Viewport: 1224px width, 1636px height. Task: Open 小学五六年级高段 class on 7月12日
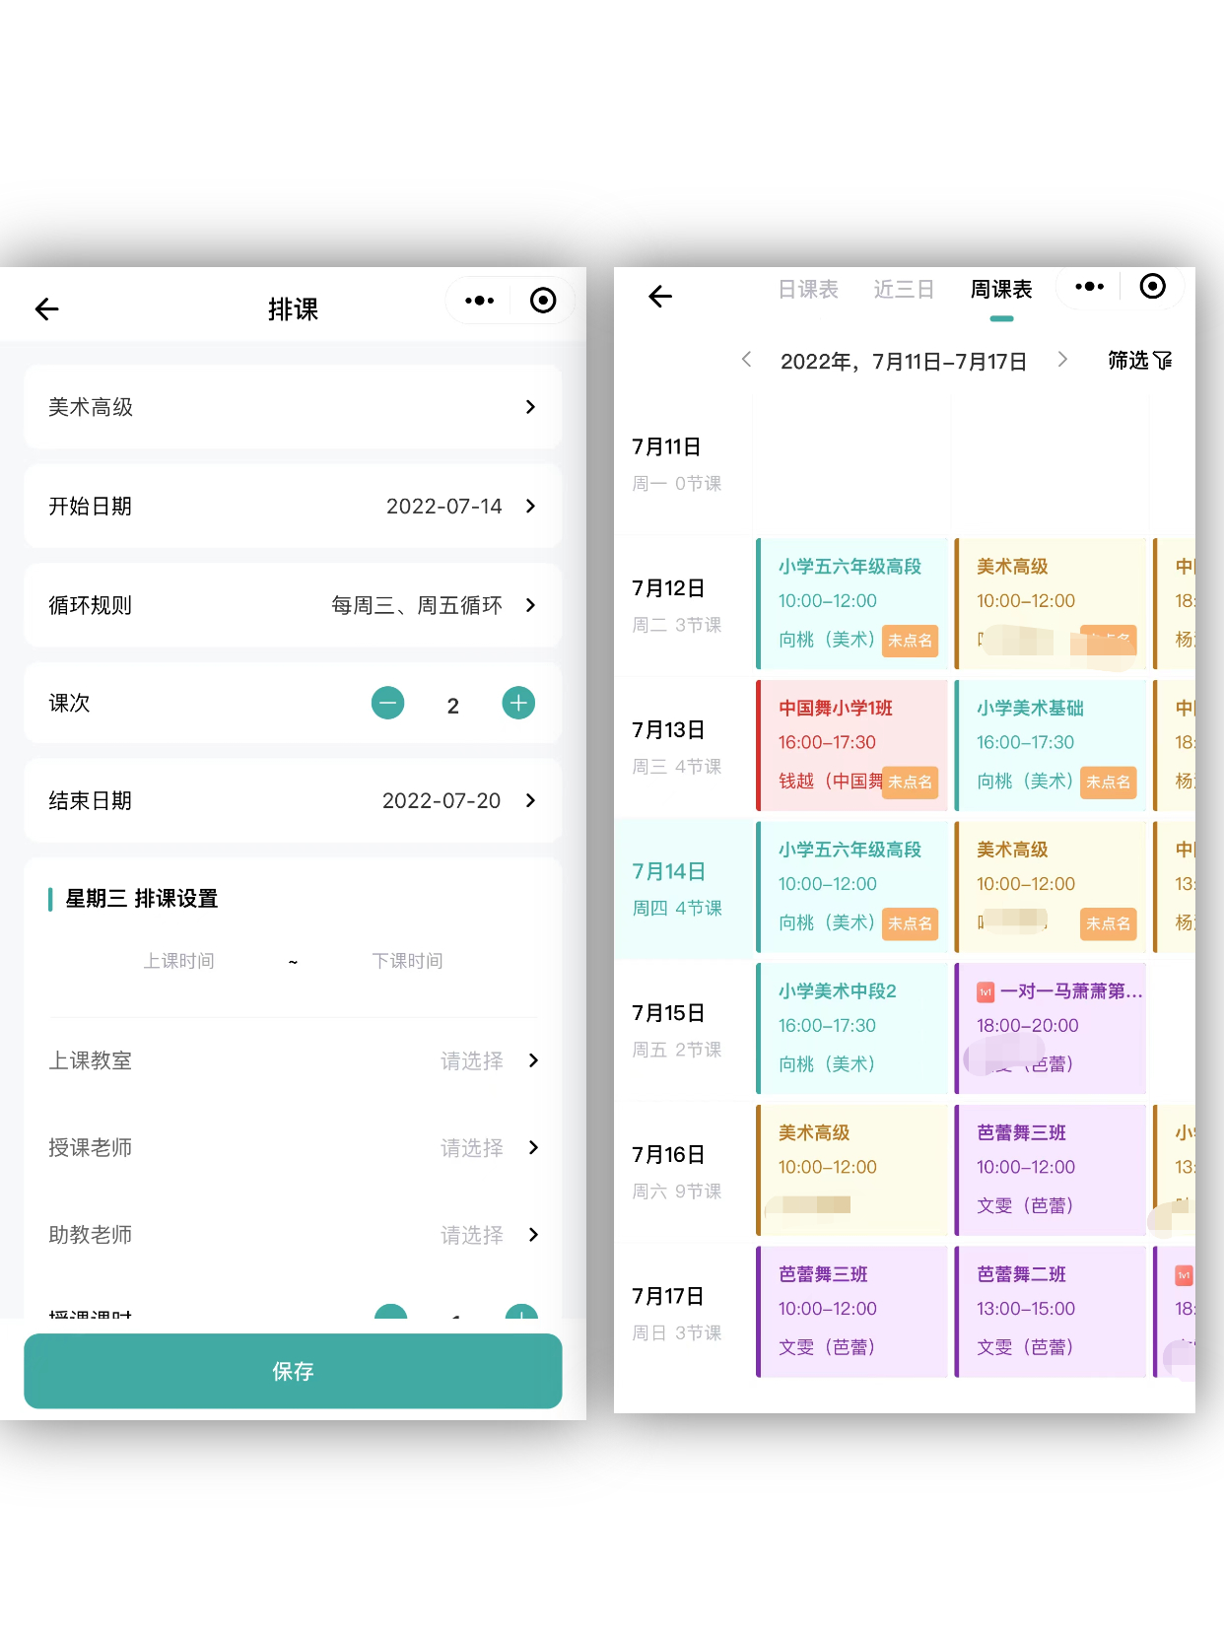coord(851,604)
